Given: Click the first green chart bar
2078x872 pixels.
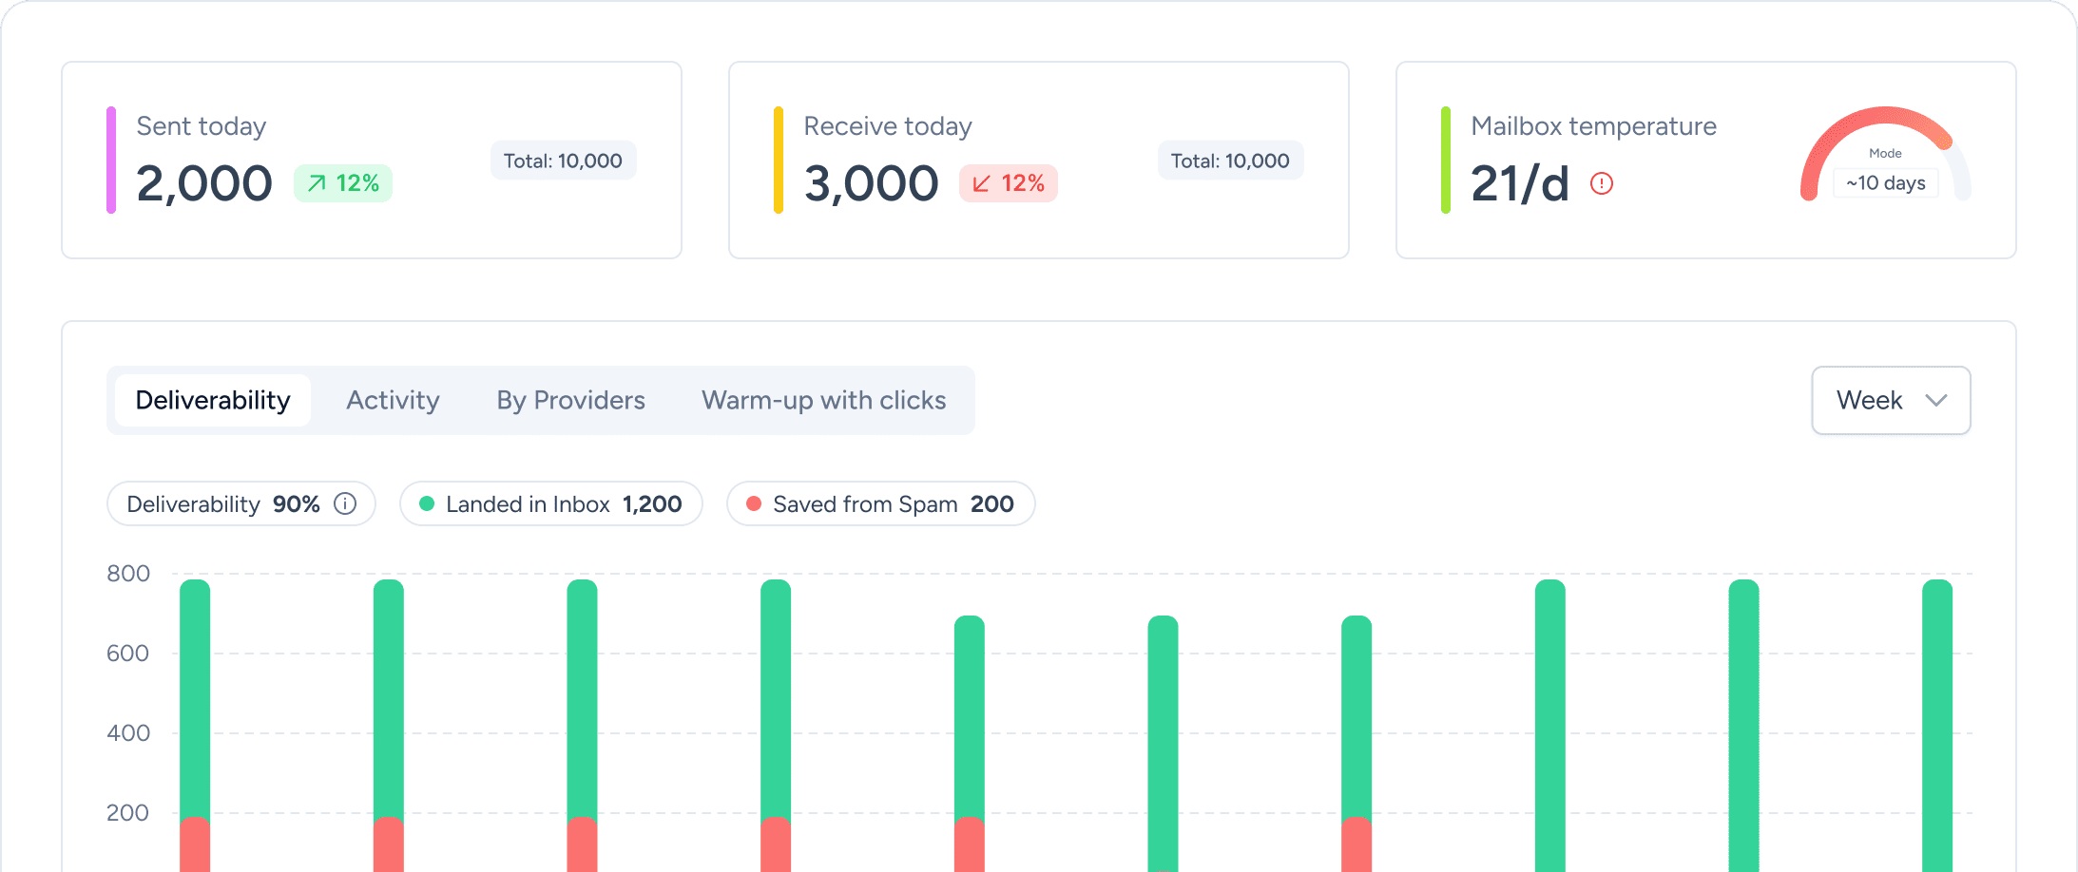Looking at the screenshot, I should [195, 698].
